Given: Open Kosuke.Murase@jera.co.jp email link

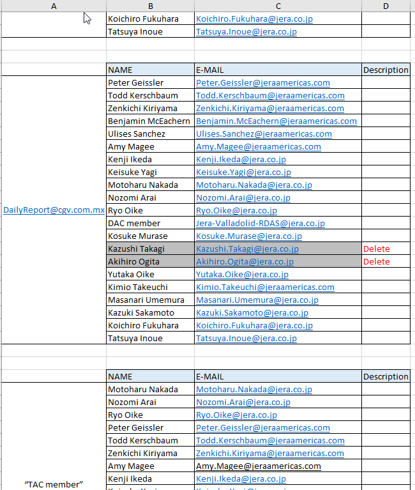Looking at the screenshot, I should click(249, 236).
